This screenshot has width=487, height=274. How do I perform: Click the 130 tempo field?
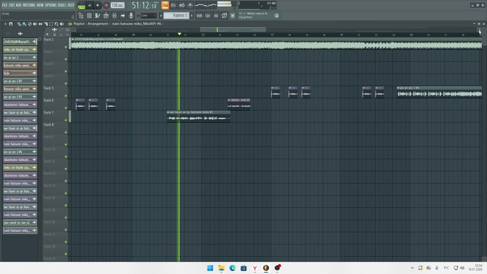pyautogui.click(x=118, y=5)
